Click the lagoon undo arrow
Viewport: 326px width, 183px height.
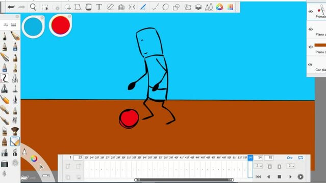(24, 178)
